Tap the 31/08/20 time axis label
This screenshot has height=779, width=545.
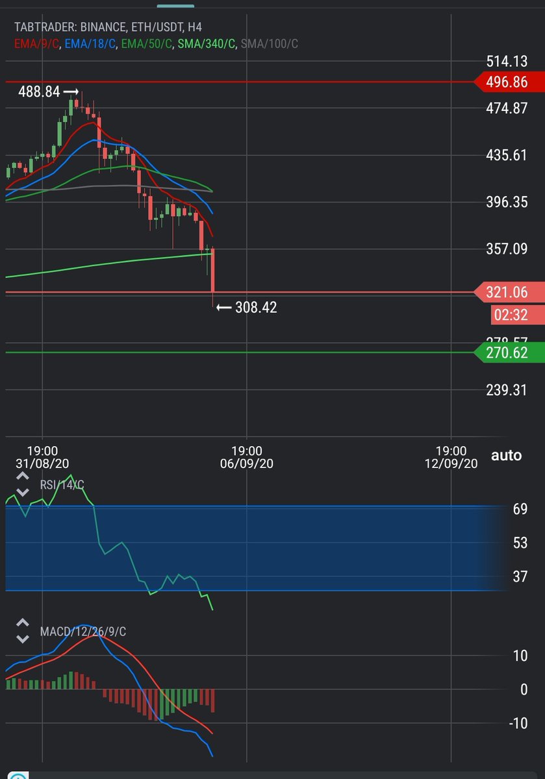click(x=42, y=464)
